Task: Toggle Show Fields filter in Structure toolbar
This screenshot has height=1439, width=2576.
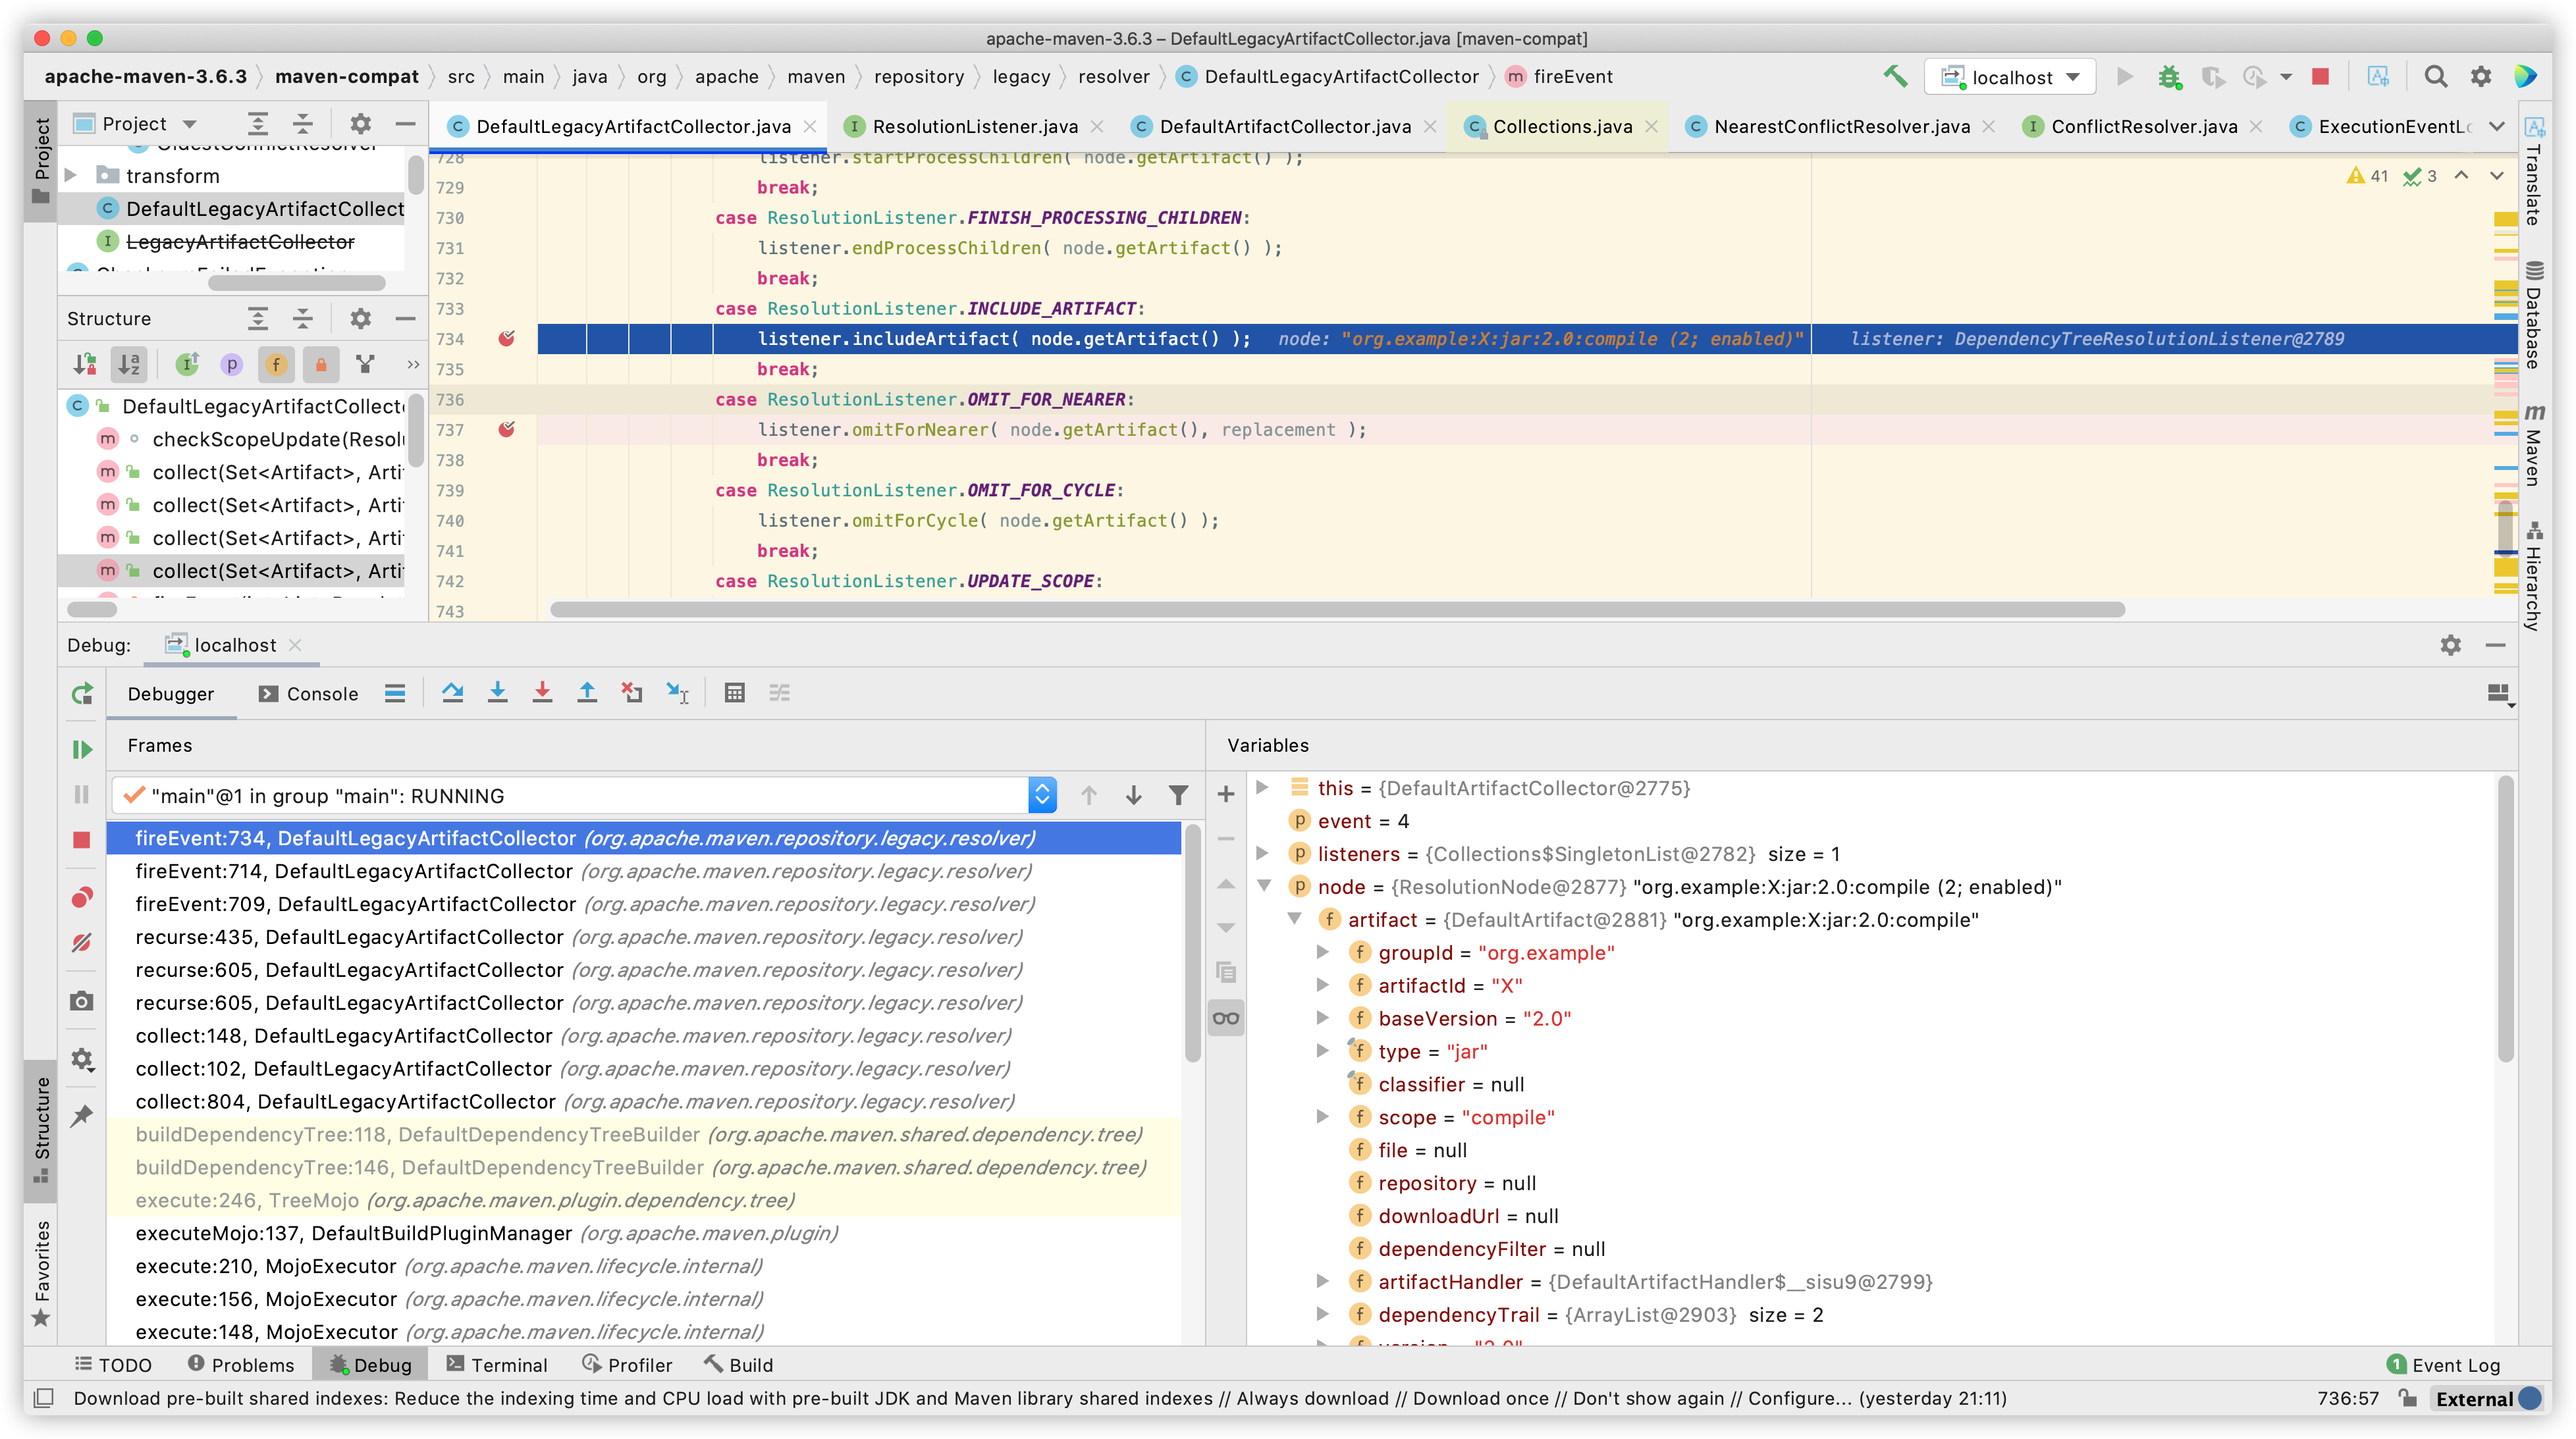Action: [x=276, y=365]
